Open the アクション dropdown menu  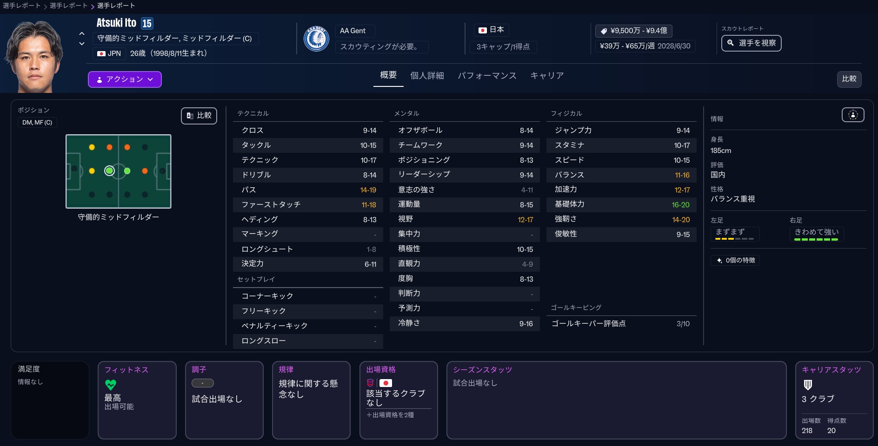(x=125, y=79)
